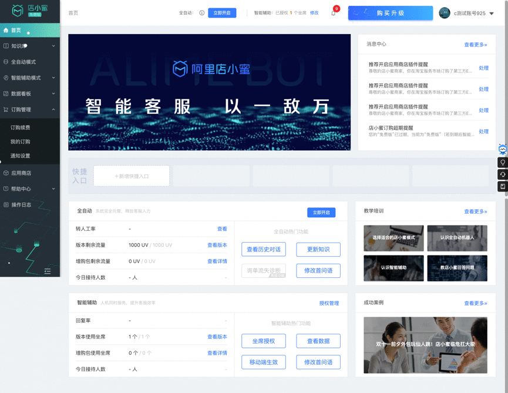Click 修改首问语 in the 全自动 panel
The image size is (508, 393).
click(318, 271)
